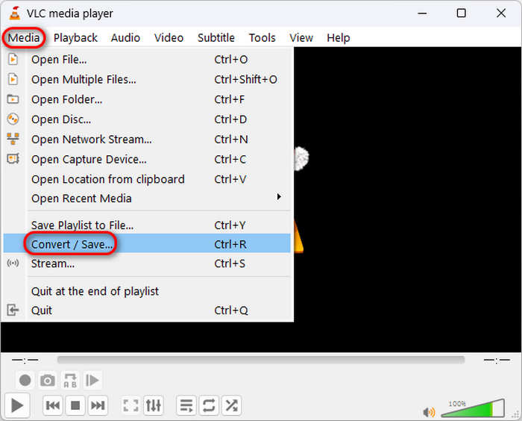
Task: Choose Open Location from clipboard
Action: point(147,179)
